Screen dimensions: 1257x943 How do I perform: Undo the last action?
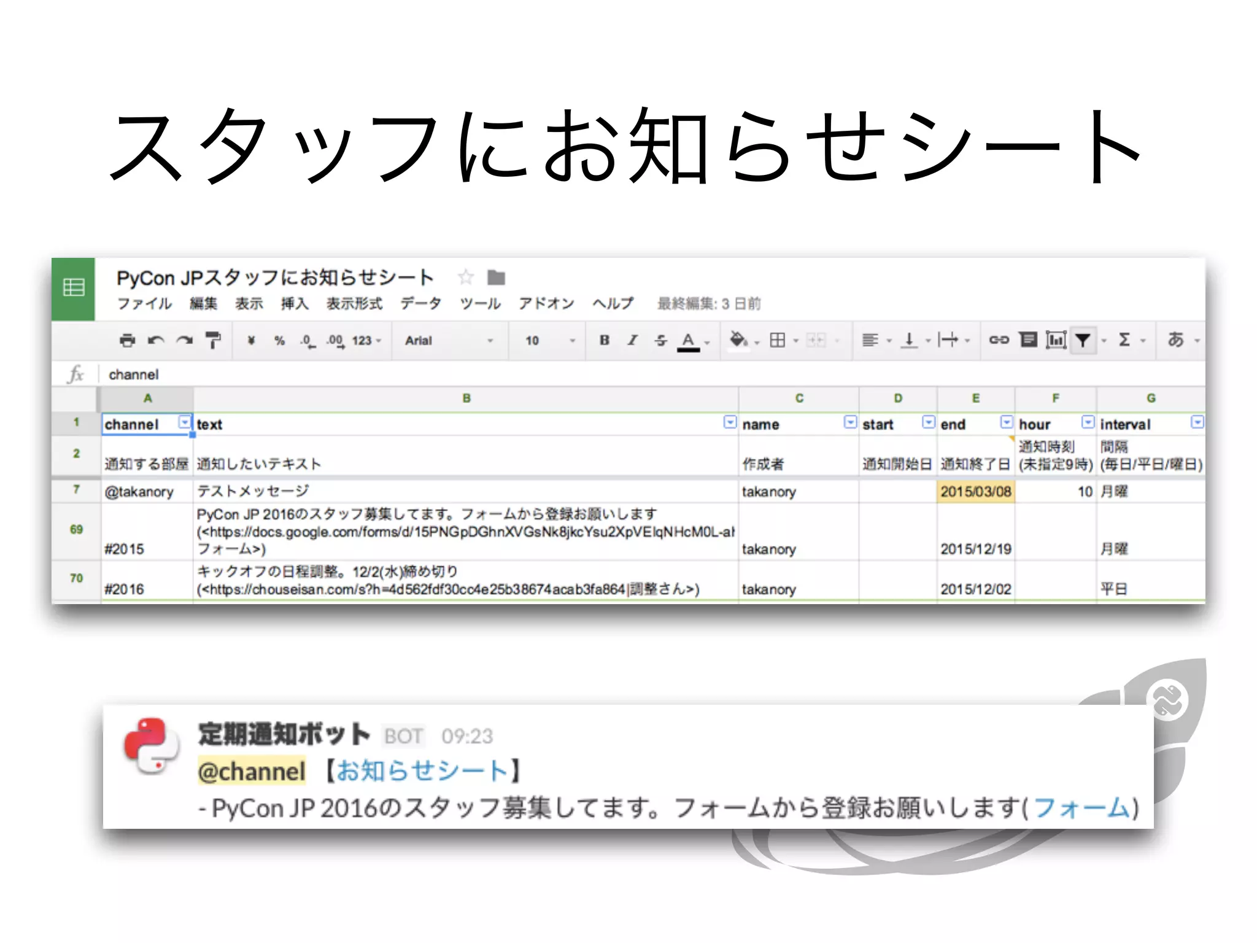pyautogui.click(x=156, y=340)
